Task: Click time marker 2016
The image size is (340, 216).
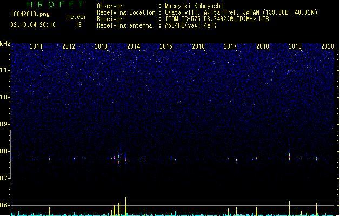Action: (198, 46)
